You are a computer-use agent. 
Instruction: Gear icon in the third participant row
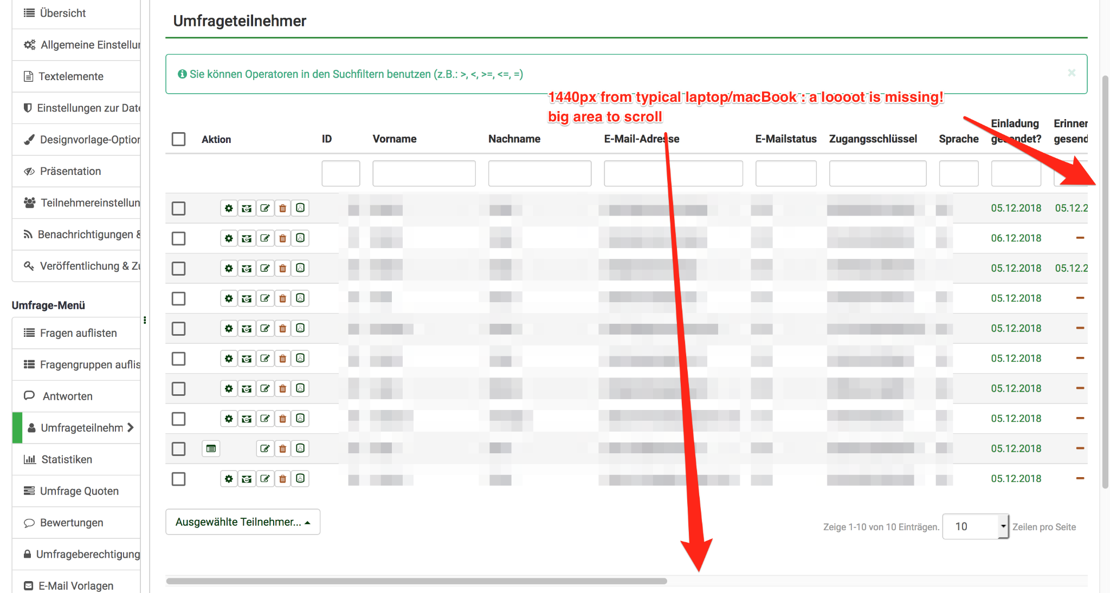[229, 268]
